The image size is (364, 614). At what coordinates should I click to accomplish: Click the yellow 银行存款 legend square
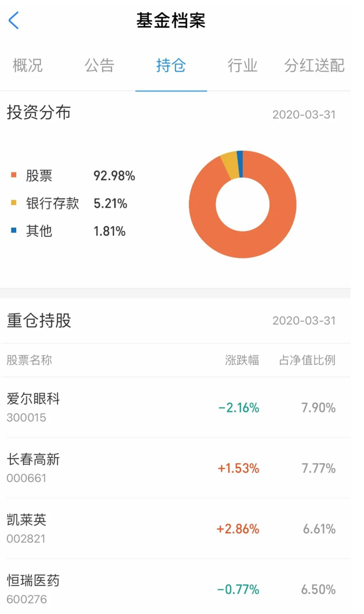[13, 203]
